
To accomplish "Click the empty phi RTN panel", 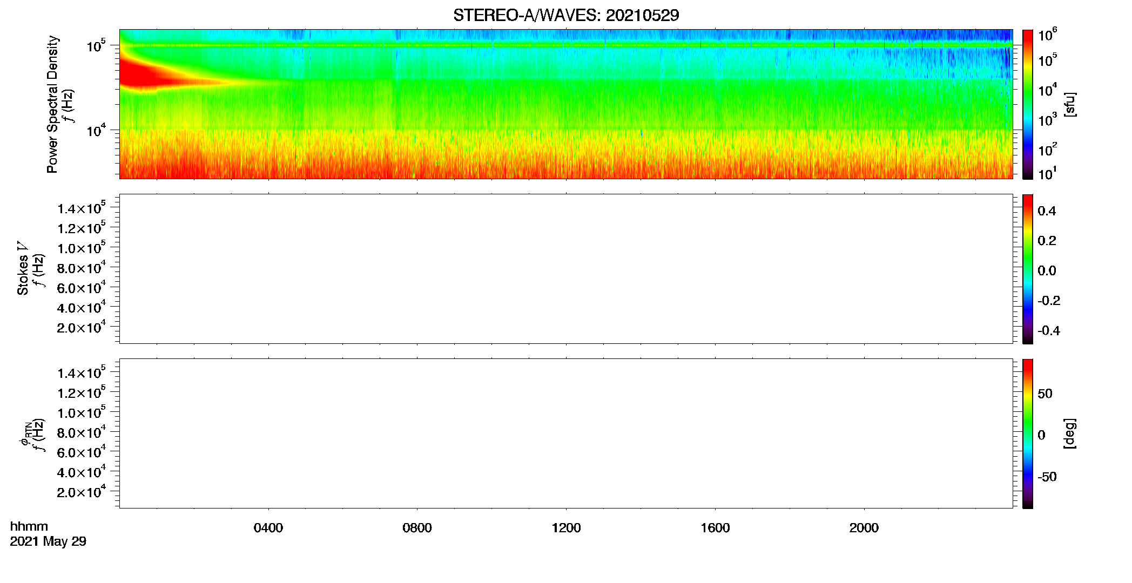I will point(566,433).
